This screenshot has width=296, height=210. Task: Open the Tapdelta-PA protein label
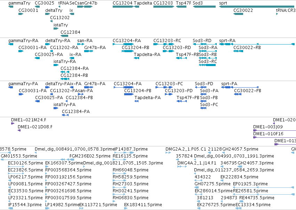pyautogui.click(x=147, y=98)
